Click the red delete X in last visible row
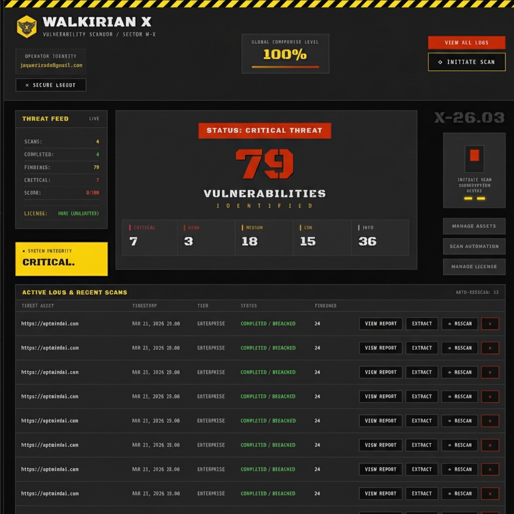514x514 pixels. click(x=490, y=493)
